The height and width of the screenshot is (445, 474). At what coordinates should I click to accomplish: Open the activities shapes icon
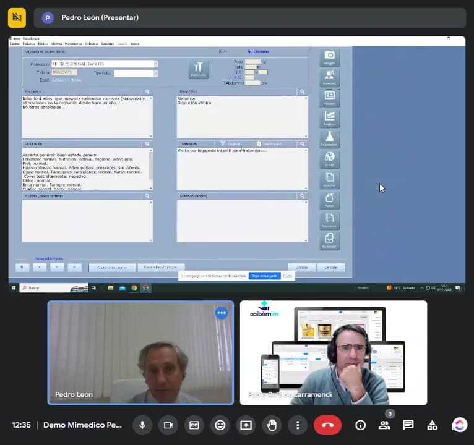coord(432,425)
